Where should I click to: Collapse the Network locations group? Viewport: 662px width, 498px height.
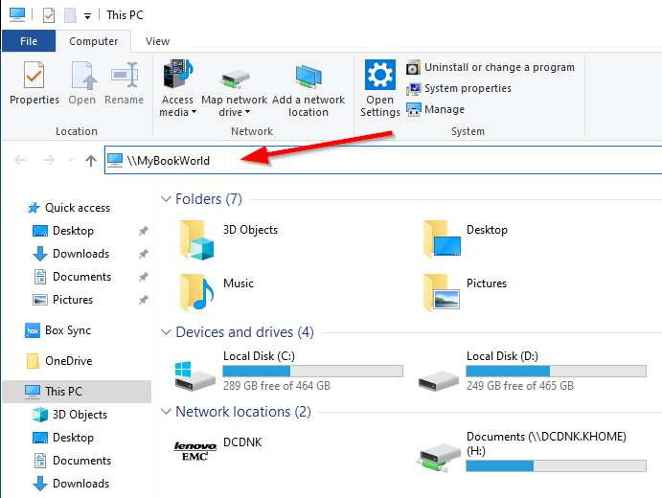tap(166, 411)
